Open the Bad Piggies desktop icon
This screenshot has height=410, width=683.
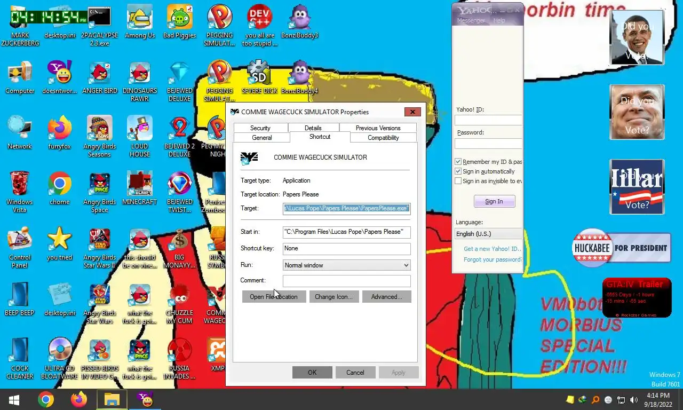point(179,22)
